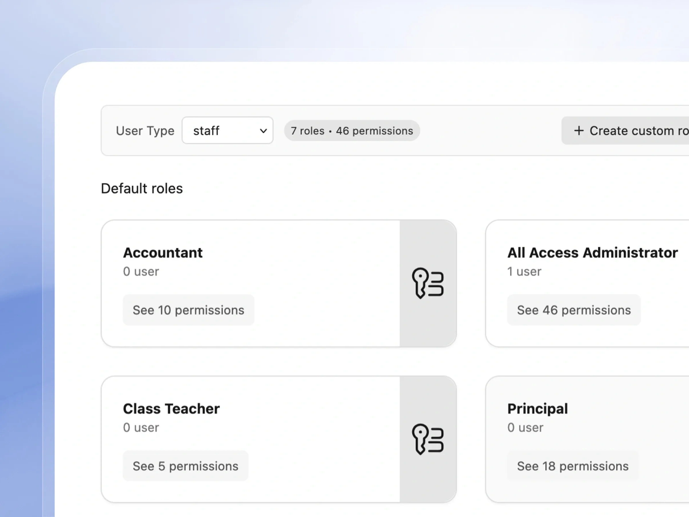The height and width of the screenshot is (517, 689).
Task: Select the Principal role title
Action: (x=538, y=408)
